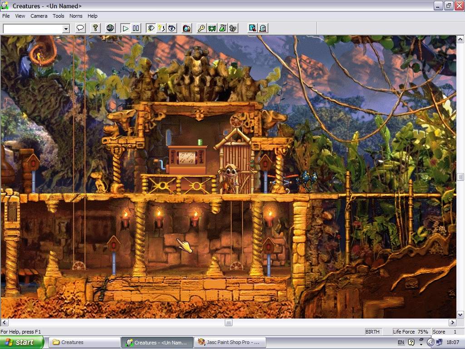Click the horizontal scrollbar right arrow
Image resolution: width=465 pixels, height=349 pixels.
pyautogui.click(x=453, y=322)
